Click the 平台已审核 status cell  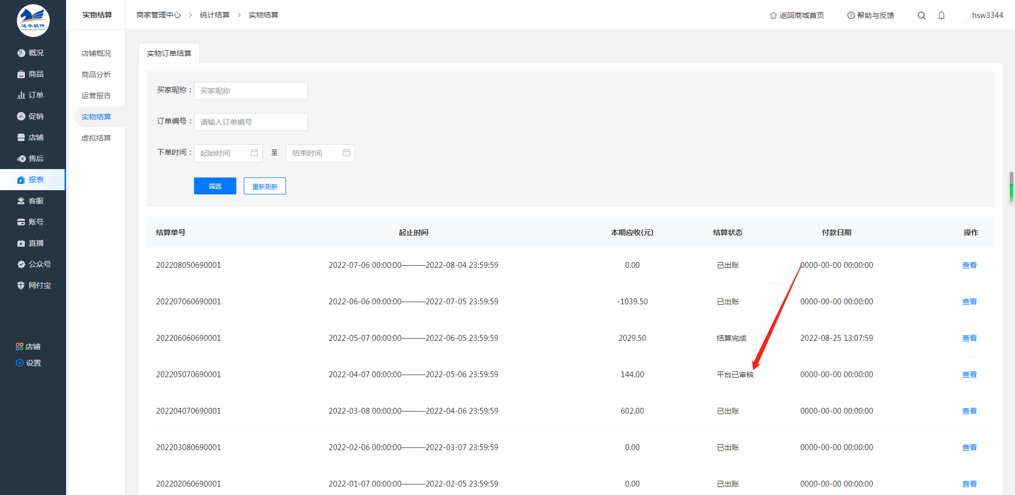(735, 375)
